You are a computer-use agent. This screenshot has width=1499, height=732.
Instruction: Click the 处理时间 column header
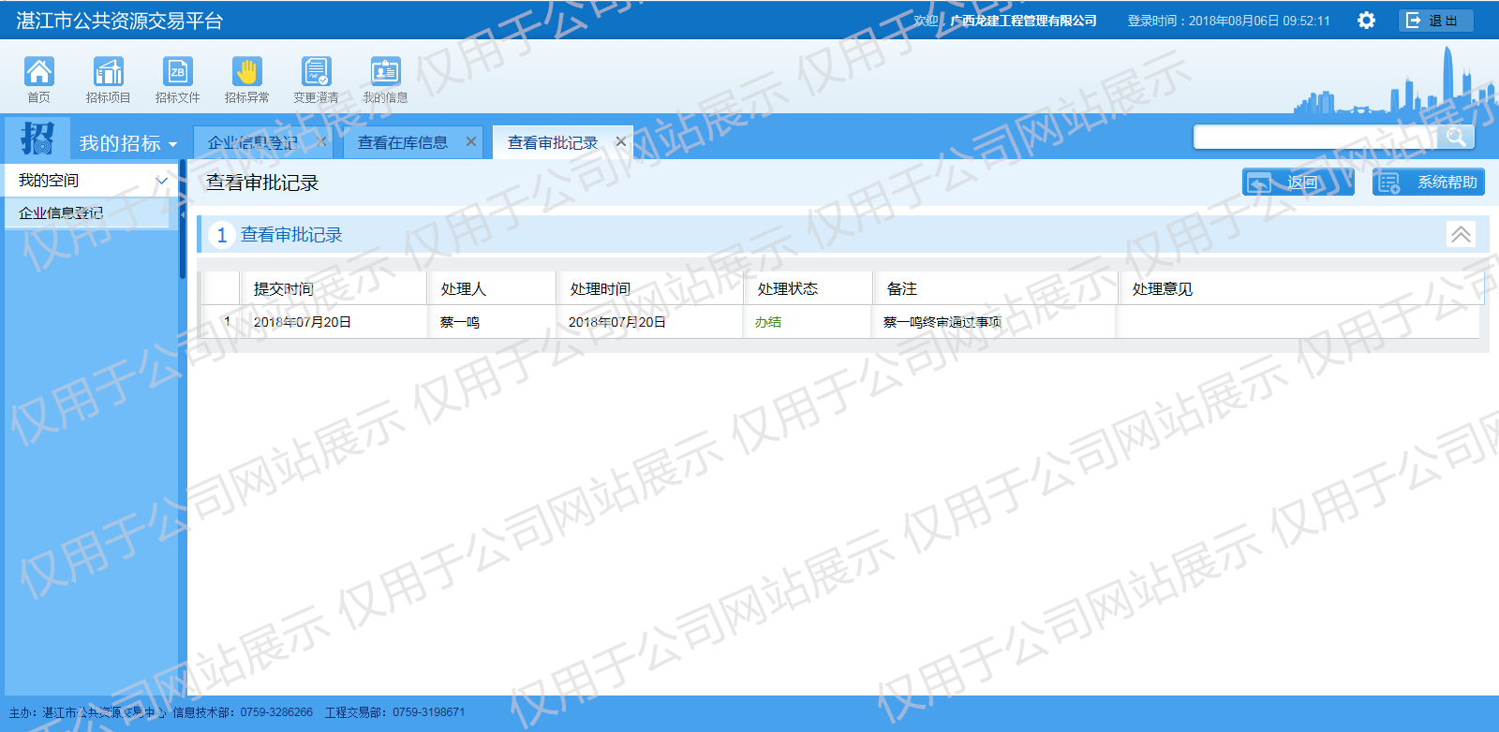pos(651,288)
